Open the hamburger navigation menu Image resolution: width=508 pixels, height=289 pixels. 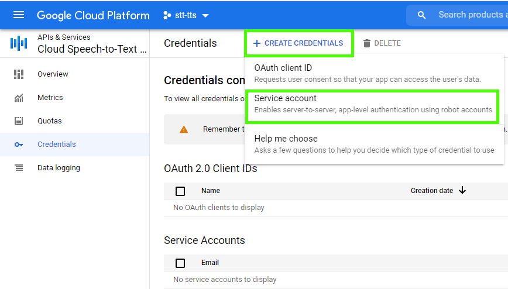[19, 15]
